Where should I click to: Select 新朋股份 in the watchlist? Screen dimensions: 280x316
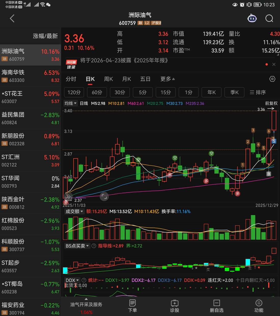31,140
